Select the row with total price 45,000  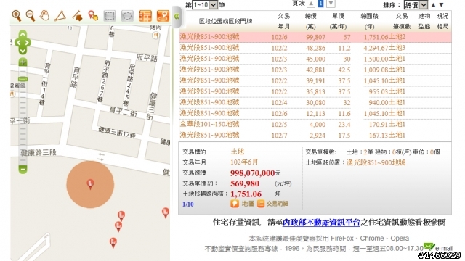(x=315, y=59)
